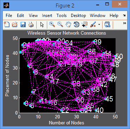Click the plot title Wireless Sensor Network Connections

pyautogui.click(x=67, y=33)
